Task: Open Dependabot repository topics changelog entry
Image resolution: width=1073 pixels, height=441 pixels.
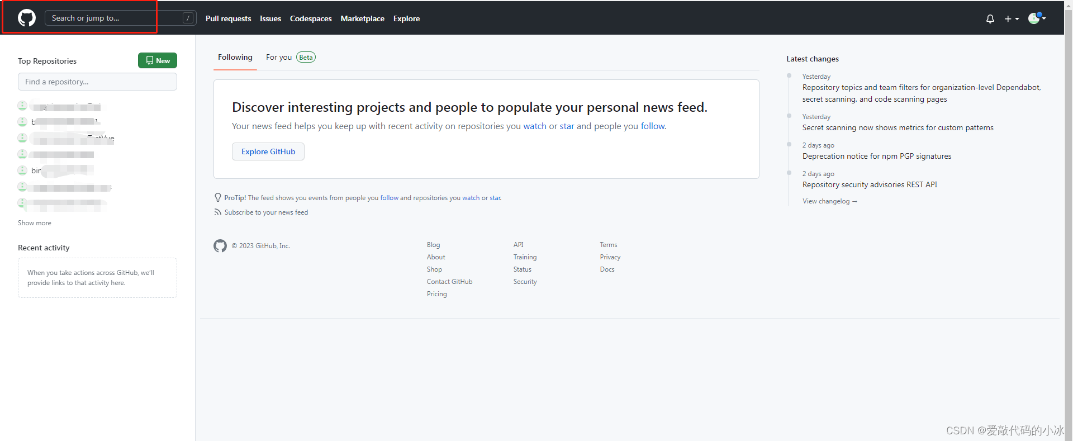Action: click(922, 93)
